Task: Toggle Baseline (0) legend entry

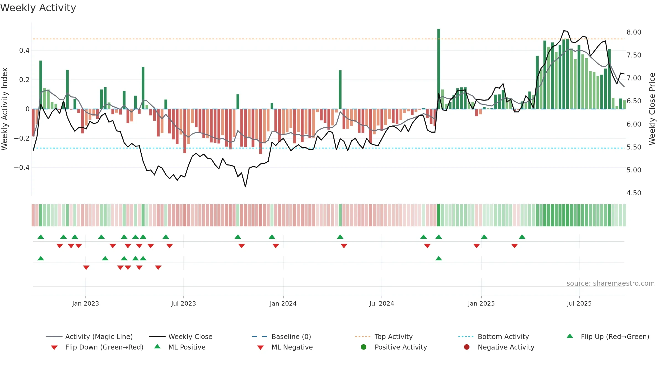Action: point(282,337)
